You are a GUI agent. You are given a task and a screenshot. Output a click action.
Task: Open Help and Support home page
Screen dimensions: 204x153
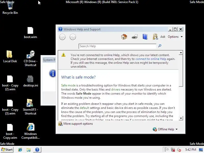pyautogui.click(x=124, y=36)
